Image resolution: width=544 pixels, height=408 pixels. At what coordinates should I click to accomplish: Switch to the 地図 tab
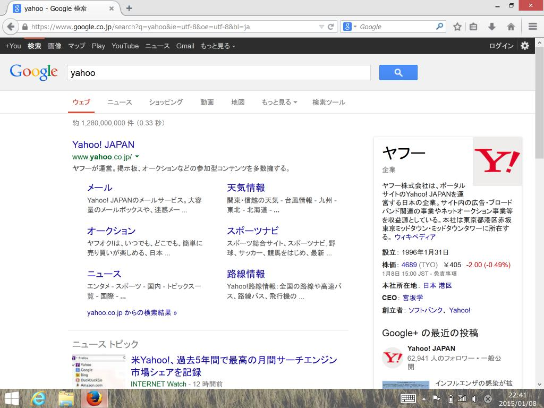pos(237,102)
